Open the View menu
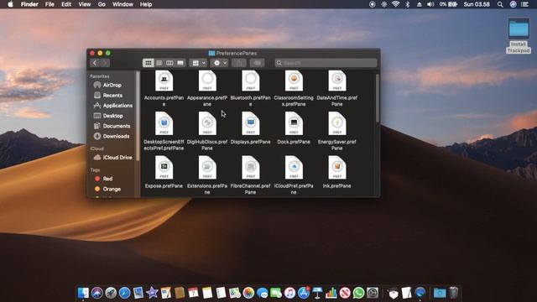The width and height of the screenshot is (537, 302). [x=84, y=4]
